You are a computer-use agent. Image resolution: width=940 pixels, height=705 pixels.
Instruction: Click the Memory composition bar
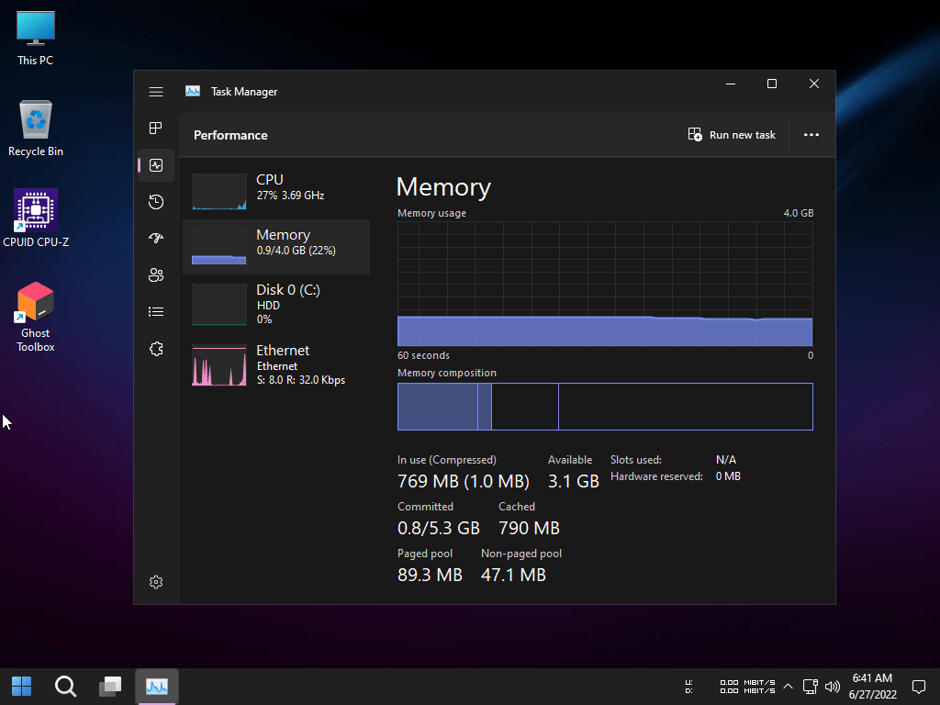(605, 407)
